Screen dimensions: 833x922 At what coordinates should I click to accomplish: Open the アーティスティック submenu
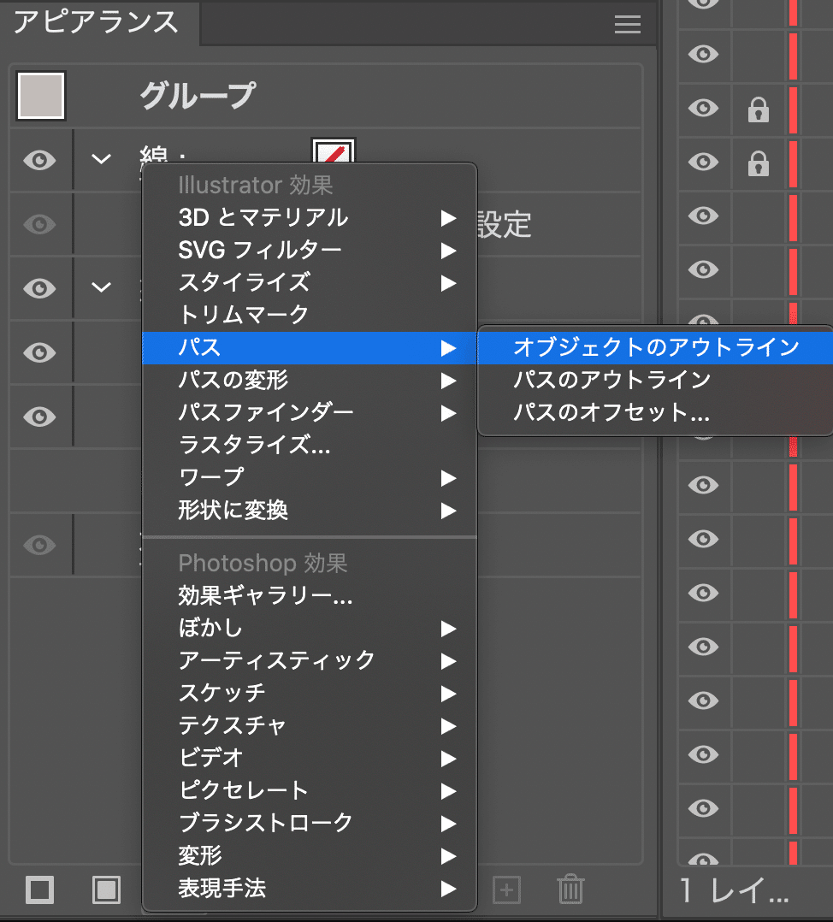click(310, 661)
